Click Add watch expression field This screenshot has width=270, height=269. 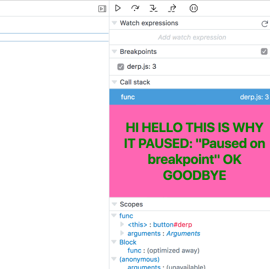(190, 37)
